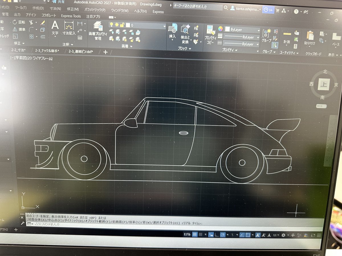Open the パラメトリック(P) menu

point(95,10)
